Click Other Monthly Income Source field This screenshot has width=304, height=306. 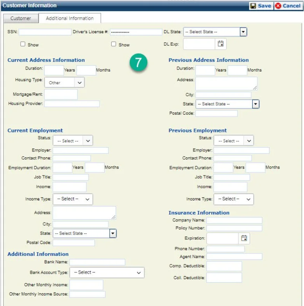(87, 294)
